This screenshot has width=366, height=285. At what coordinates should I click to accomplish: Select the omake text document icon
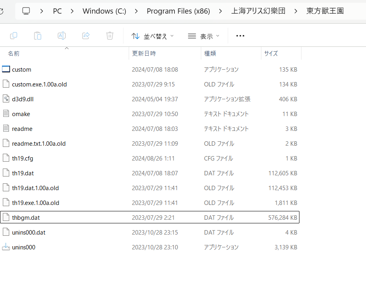(6, 114)
